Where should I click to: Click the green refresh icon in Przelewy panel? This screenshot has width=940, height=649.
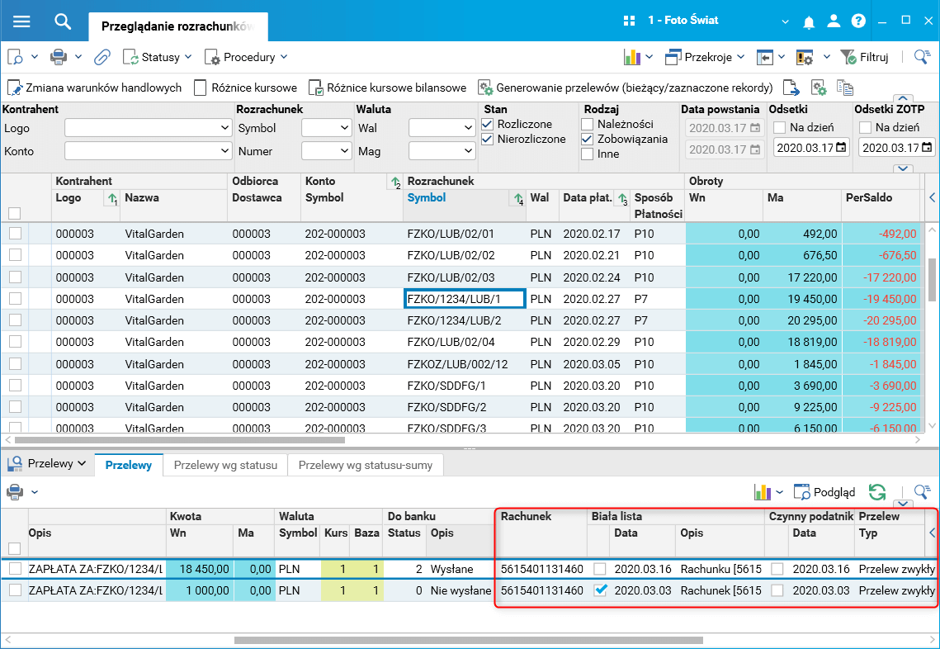tap(877, 492)
